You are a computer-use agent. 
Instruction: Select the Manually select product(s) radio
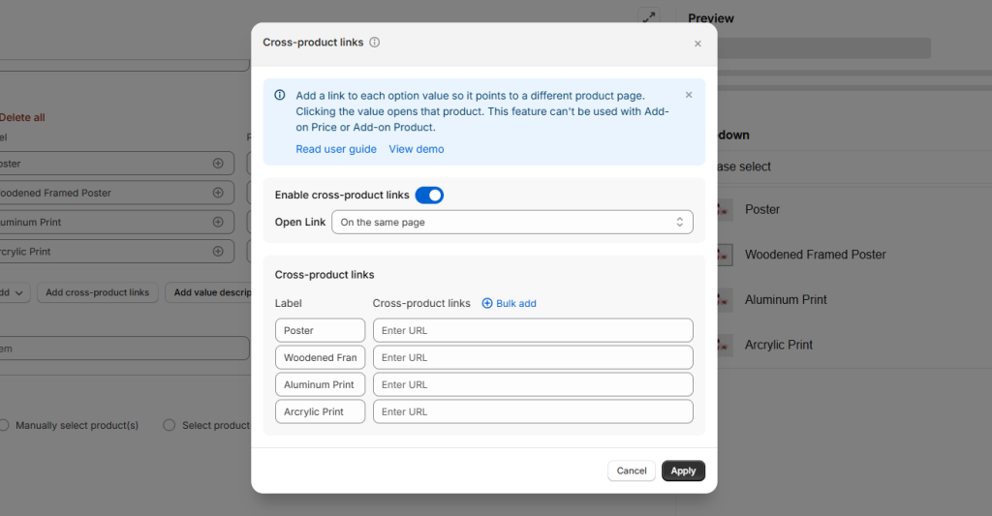pyautogui.click(x=4, y=425)
